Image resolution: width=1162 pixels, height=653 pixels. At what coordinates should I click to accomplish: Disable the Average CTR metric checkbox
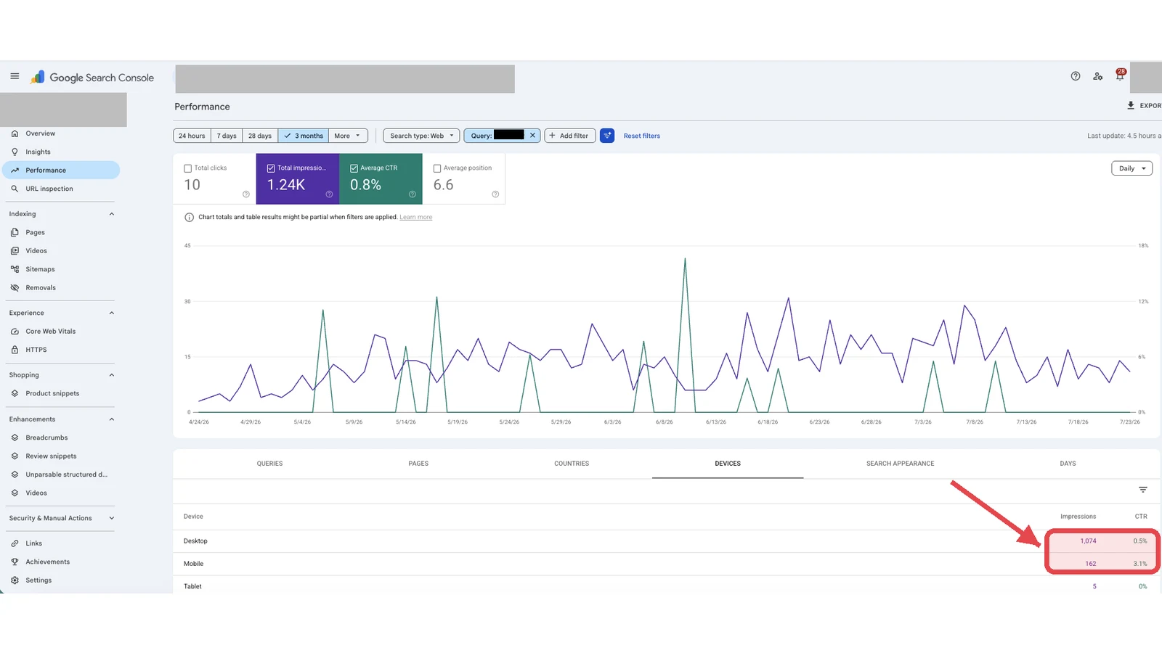[354, 168]
